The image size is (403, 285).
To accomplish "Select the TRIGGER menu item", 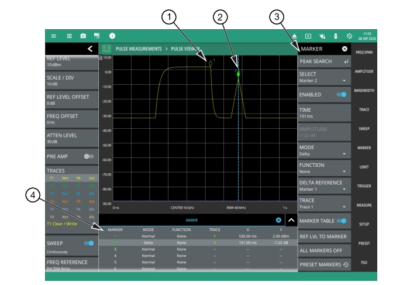I will 364,186.
